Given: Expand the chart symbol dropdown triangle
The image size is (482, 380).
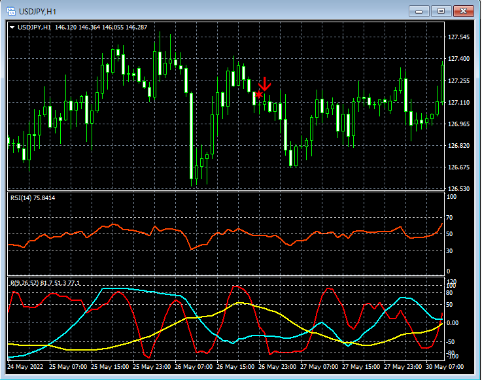Looking at the screenshot, I should [x=12, y=27].
